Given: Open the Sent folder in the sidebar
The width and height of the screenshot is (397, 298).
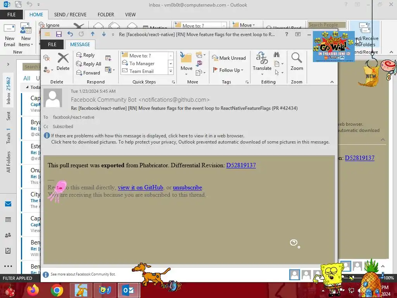Looking at the screenshot, I should click(x=9, y=116).
